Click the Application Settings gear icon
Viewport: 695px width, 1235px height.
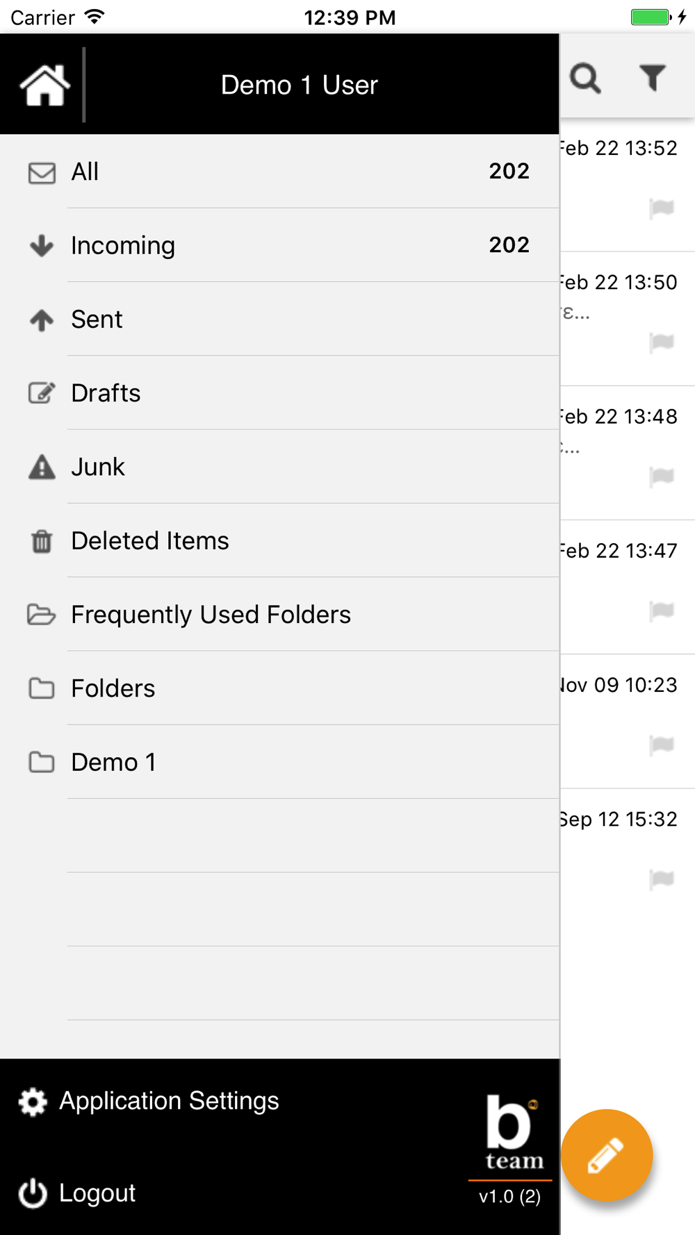[33, 1101]
